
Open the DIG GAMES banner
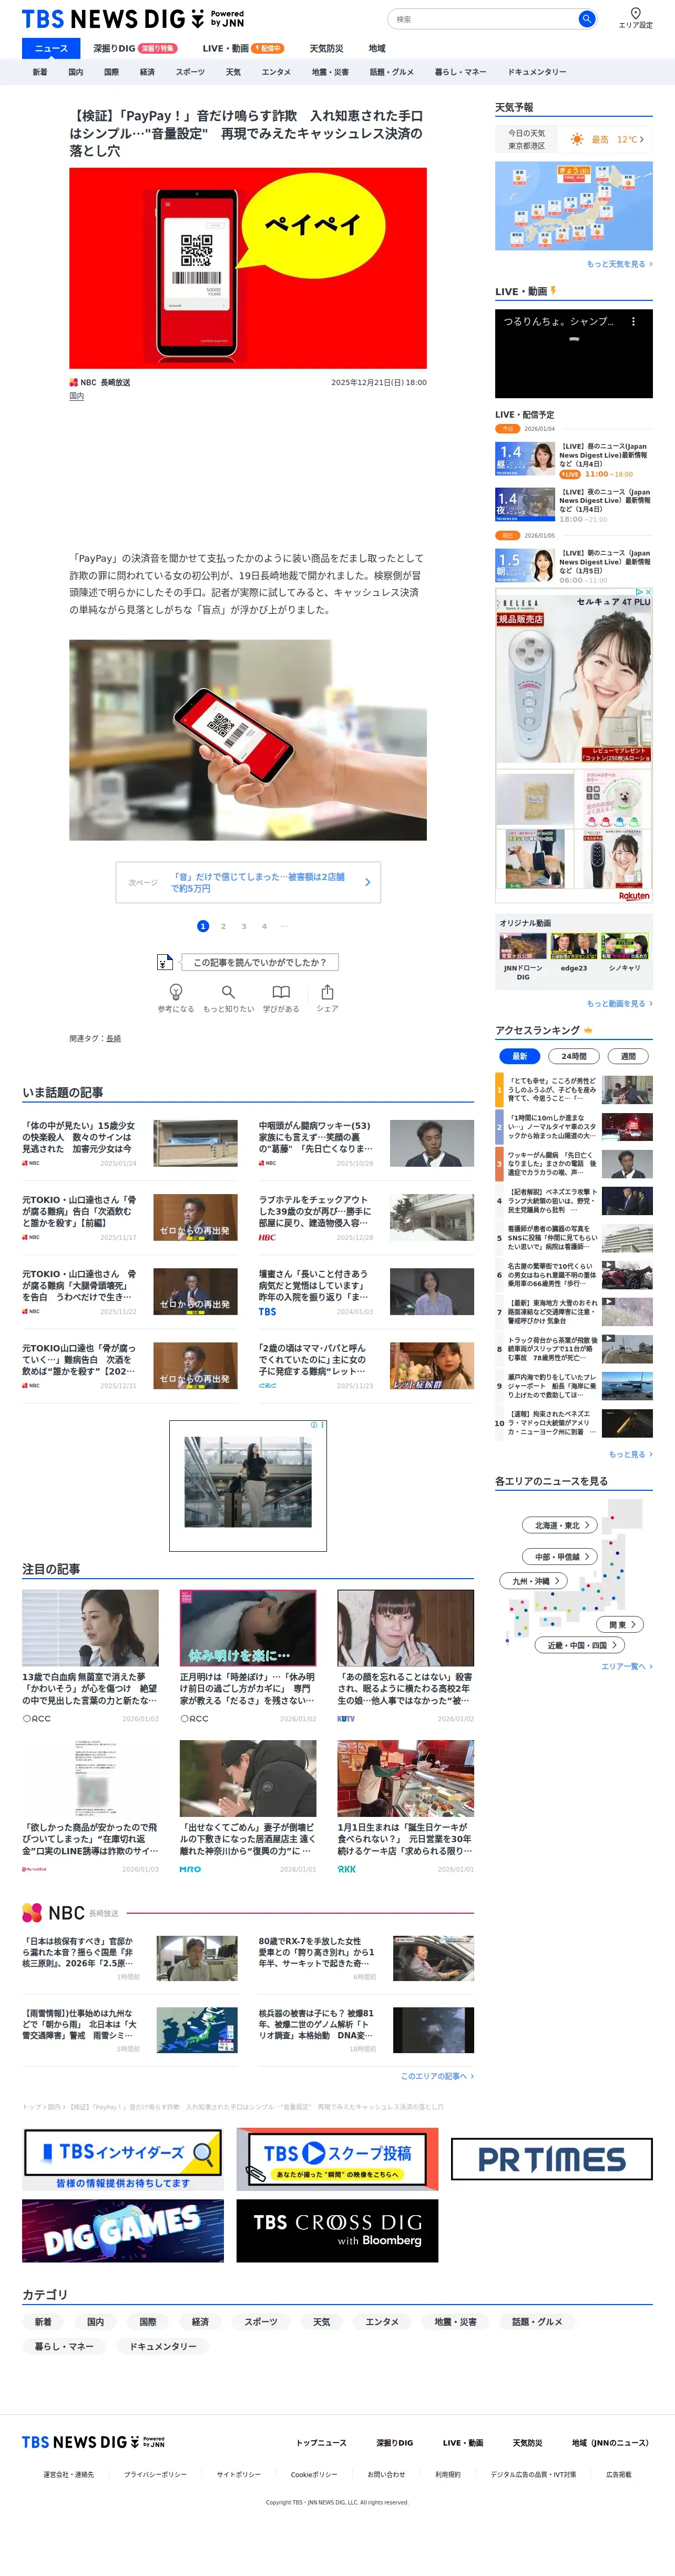point(123,2230)
